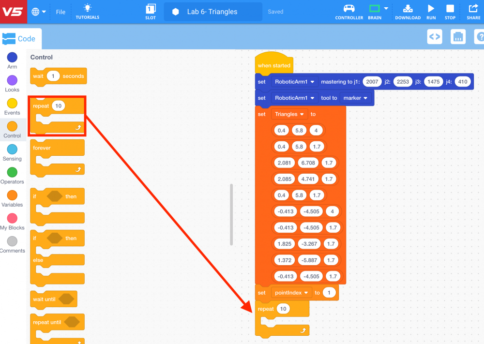
Task: Rename project Lab 6- Triangles
Action: click(212, 12)
